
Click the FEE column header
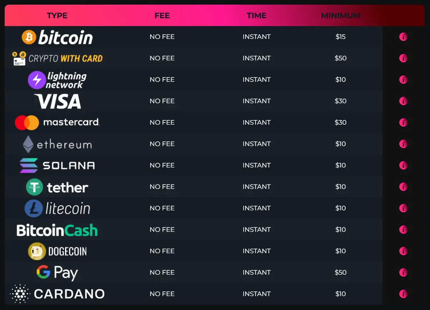point(162,15)
